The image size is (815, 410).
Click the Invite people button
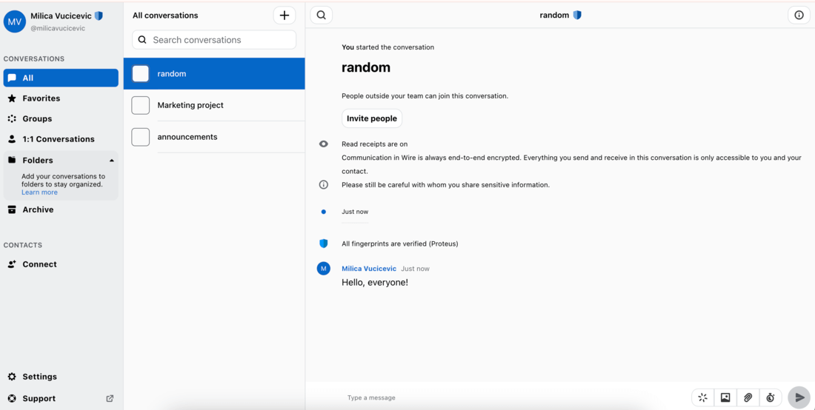[x=372, y=118]
